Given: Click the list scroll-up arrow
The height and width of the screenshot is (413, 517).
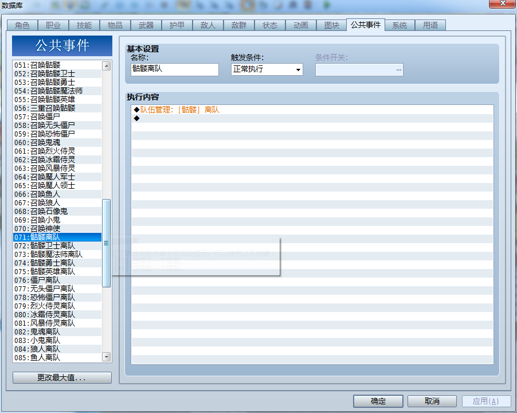Looking at the screenshot, I should pyautogui.click(x=107, y=66).
